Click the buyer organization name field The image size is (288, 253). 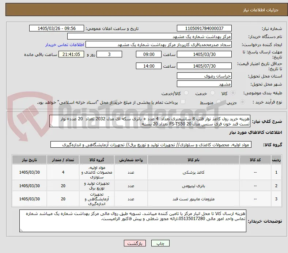[x=149, y=37]
